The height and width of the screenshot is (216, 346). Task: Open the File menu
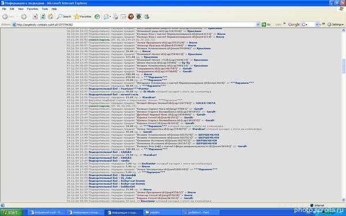pos(4,9)
